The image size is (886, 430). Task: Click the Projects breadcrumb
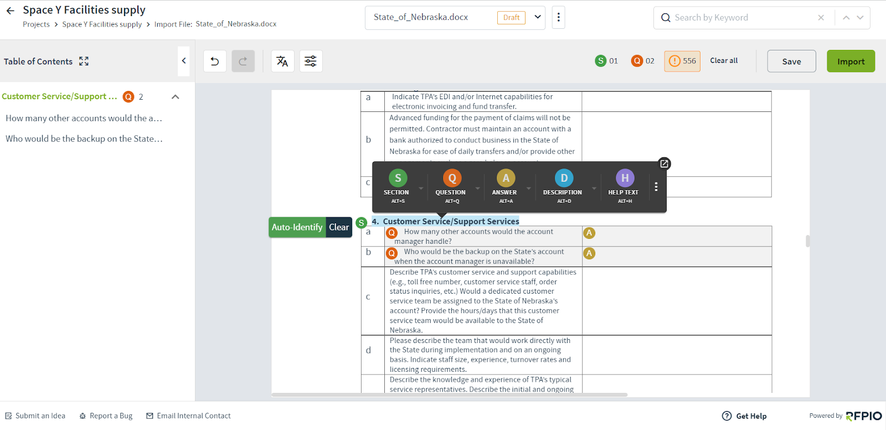[x=36, y=24]
